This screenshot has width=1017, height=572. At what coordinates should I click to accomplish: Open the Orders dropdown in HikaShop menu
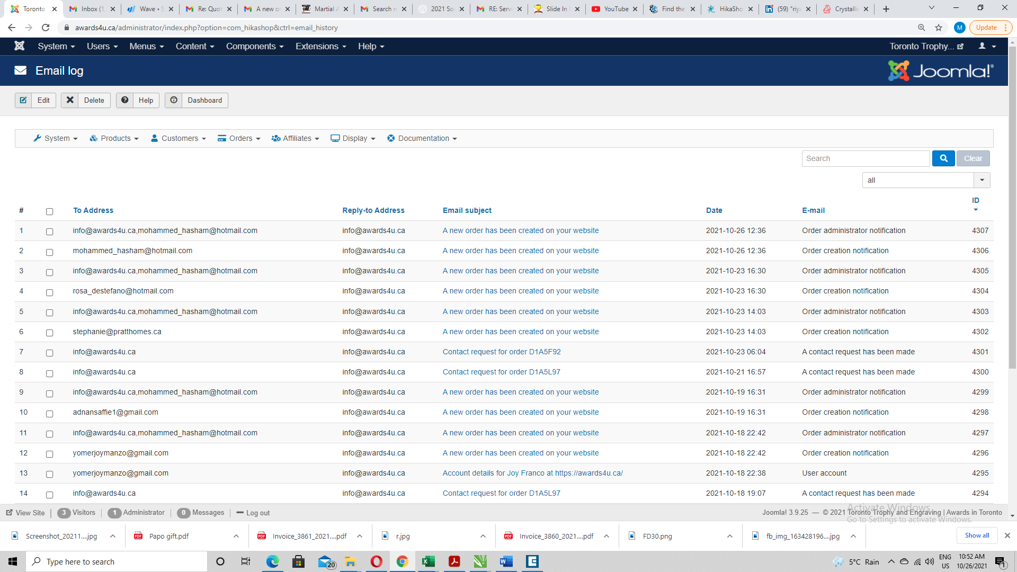[239, 138]
